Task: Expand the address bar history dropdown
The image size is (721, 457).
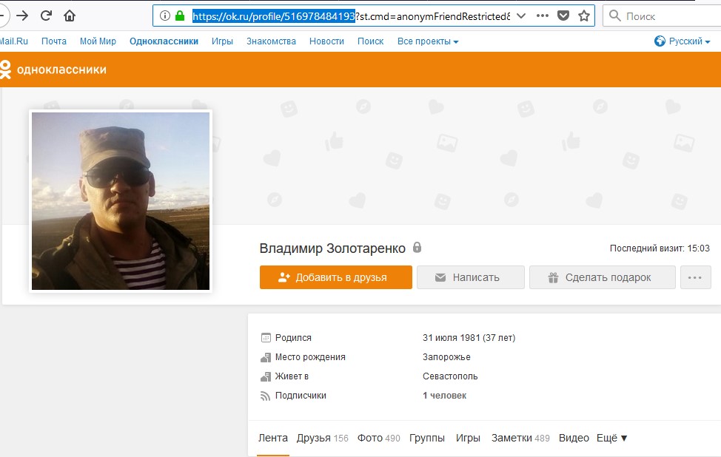Action: pos(521,16)
